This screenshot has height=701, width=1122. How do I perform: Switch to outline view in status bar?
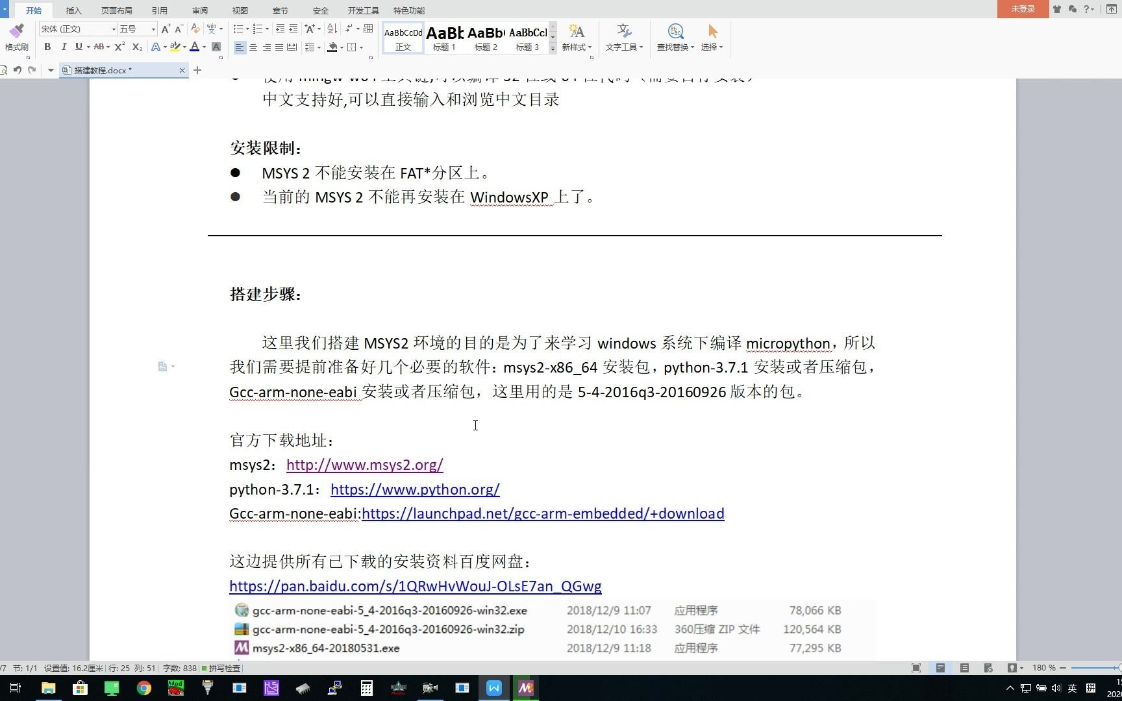coord(965,668)
